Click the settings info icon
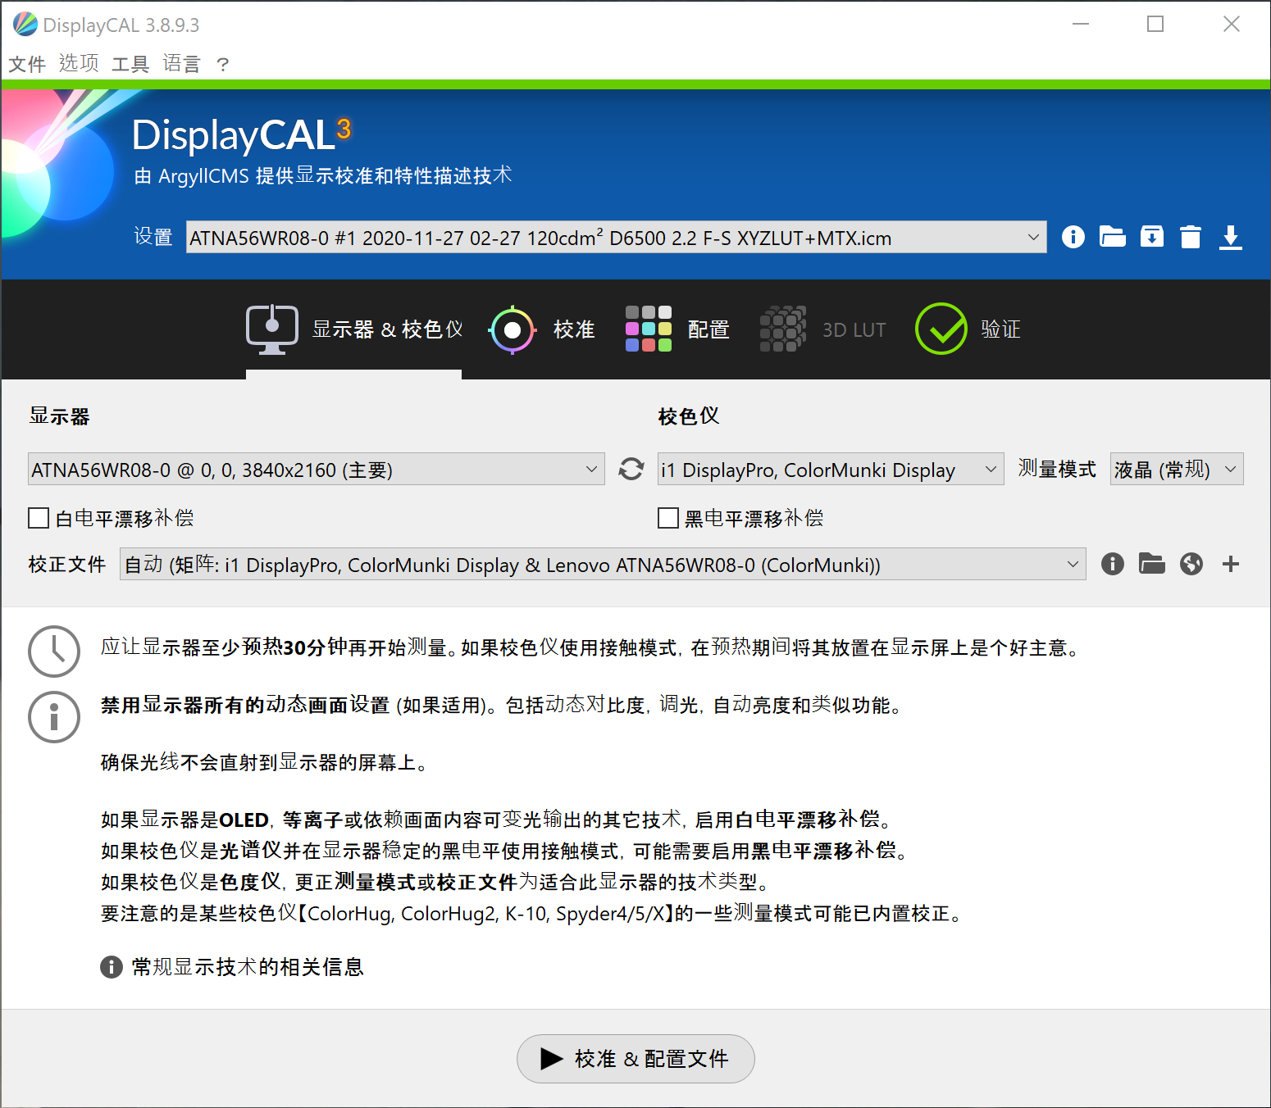Image resolution: width=1271 pixels, height=1108 pixels. (x=1073, y=237)
